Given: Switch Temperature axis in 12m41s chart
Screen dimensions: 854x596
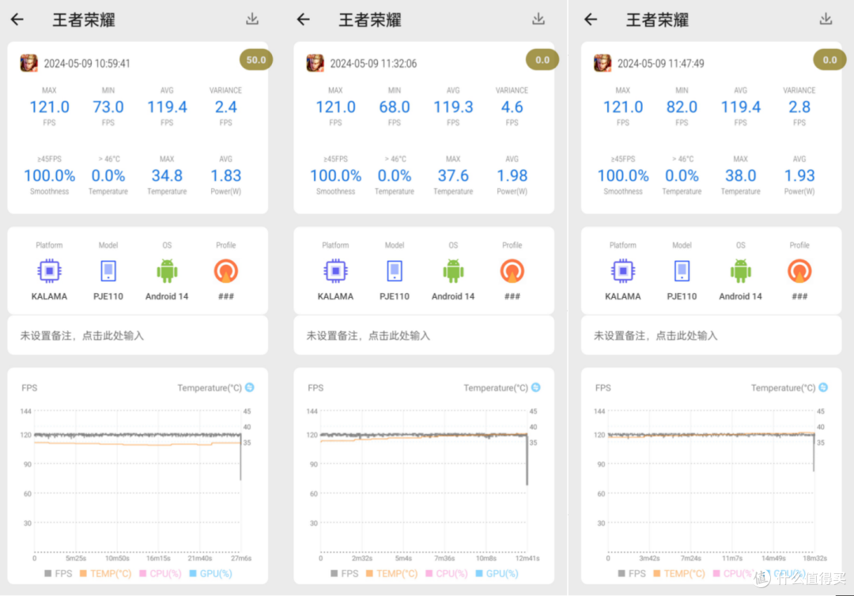Looking at the screenshot, I should (536, 387).
